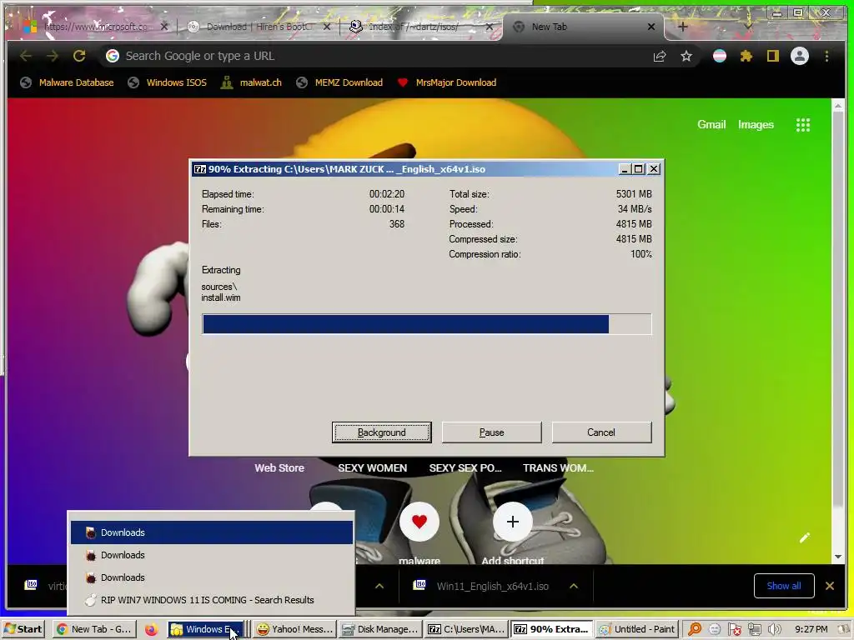This screenshot has height=640, width=854.
Task: Click the page scrollbar down arrow
Action: (x=837, y=557)
